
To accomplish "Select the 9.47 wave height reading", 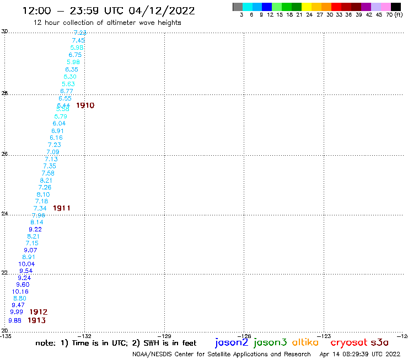I will tap(18, 305).
